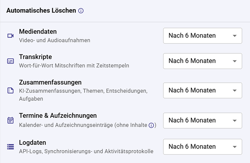Click the Logdaten list icon

point(10,147)
